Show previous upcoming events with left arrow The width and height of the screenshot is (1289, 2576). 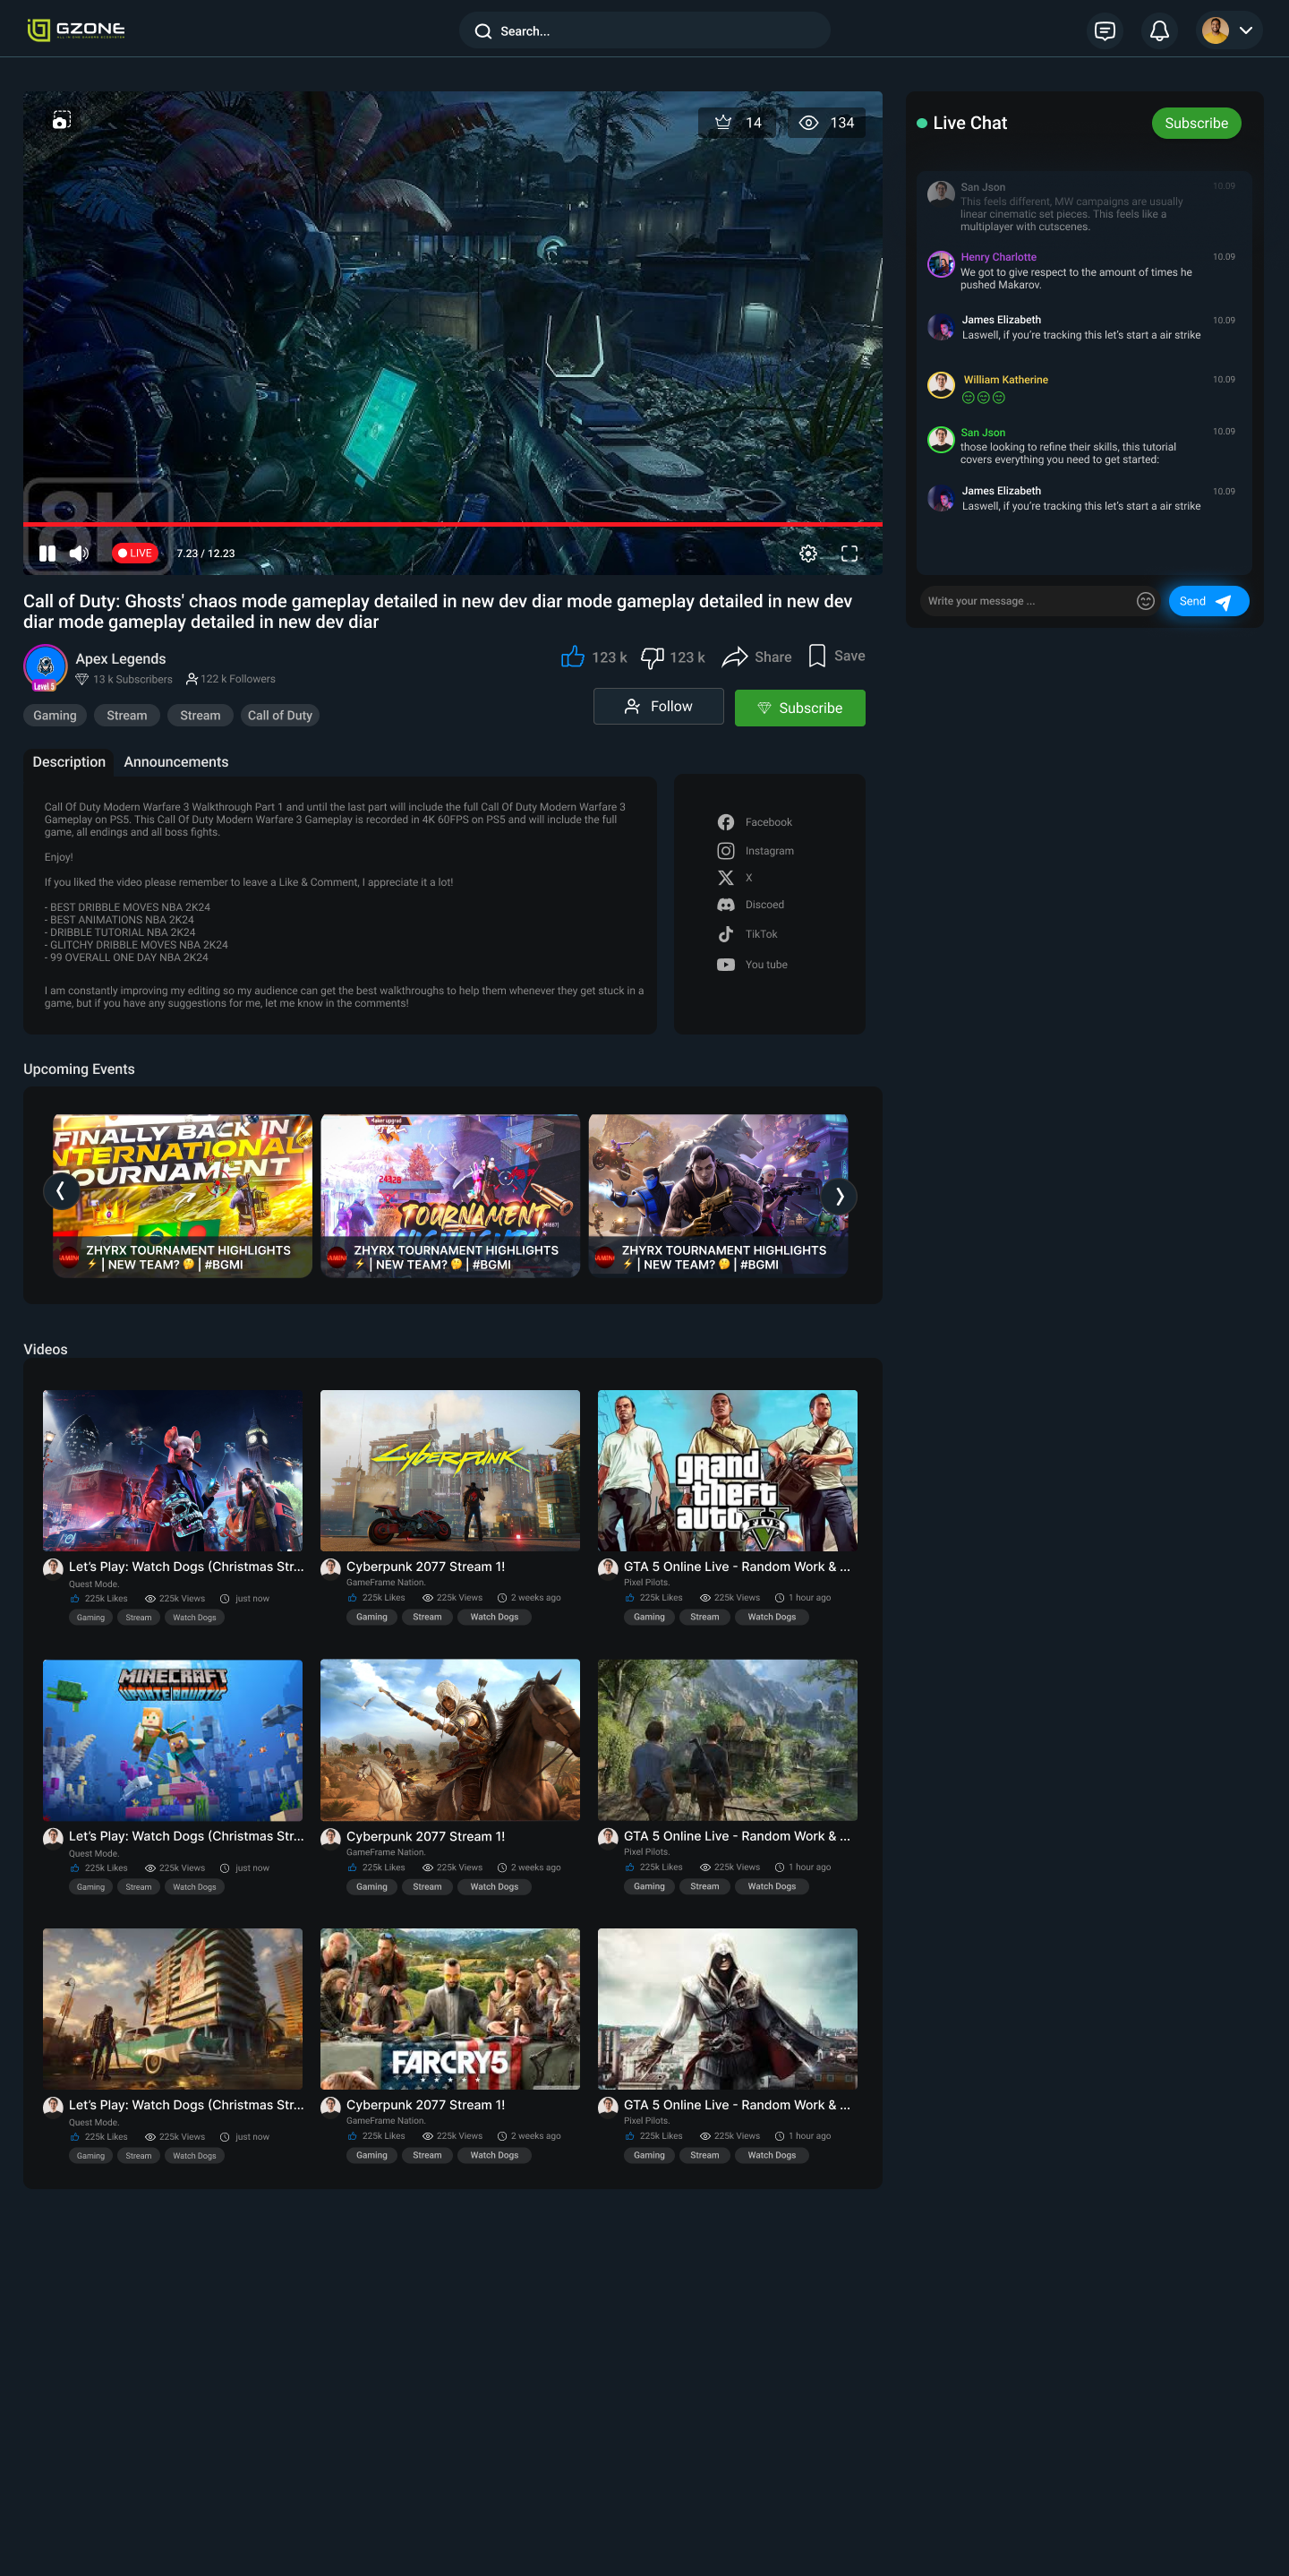(61, 1191)
